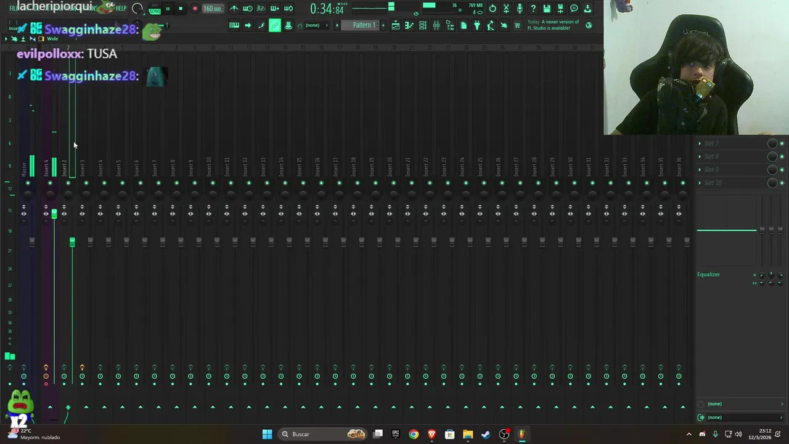Toggle Slot 8 enable green LED
This screenshot has height=444, width=789.
click(782, 157)
